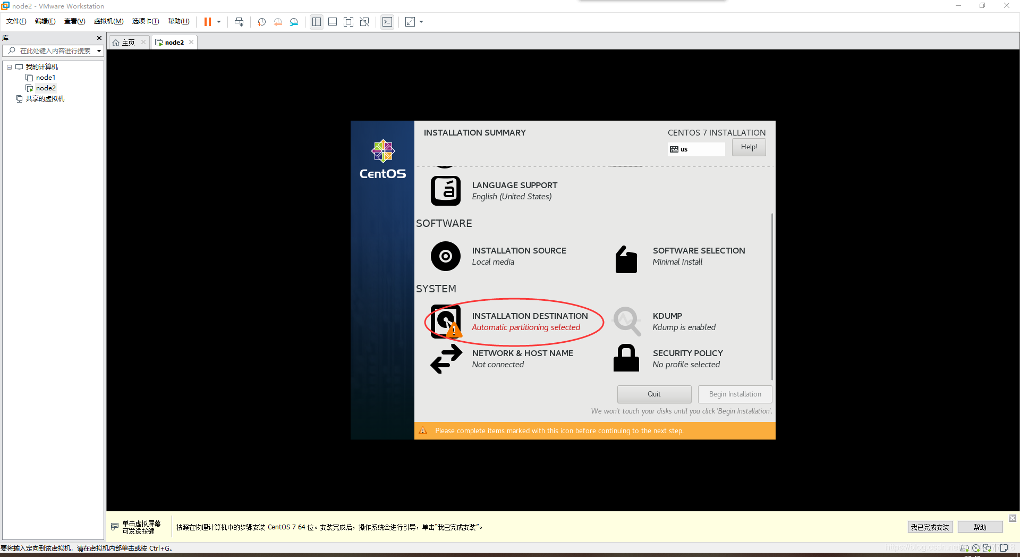Click the installer summary vertical scrollbar
Screen dimensions: 1020x557
click(x=772, y=296)
